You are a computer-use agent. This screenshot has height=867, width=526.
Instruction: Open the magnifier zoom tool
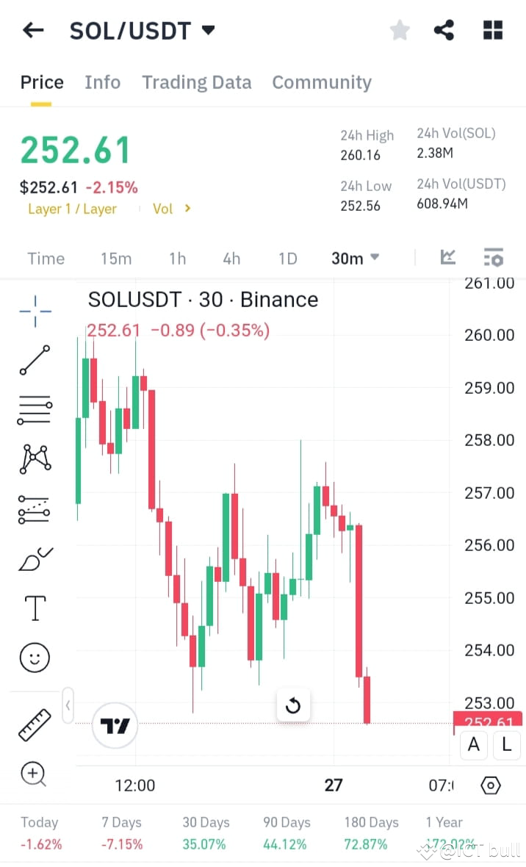(x=35, y=774)
